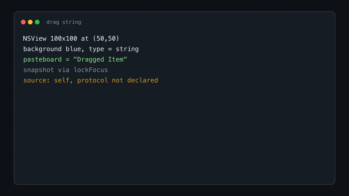Click the green maximize window button
Viewport: 349px width, 196px height.
pyautogui.click(x=37, y=22)
